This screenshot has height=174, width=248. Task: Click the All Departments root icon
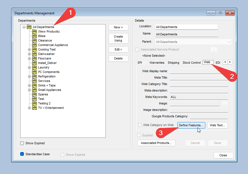[29, 27]
